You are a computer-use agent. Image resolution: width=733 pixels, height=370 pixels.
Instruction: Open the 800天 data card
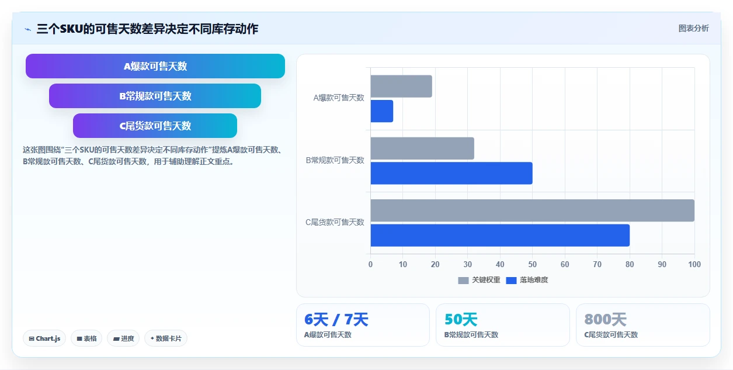click(x=643, y=325)
